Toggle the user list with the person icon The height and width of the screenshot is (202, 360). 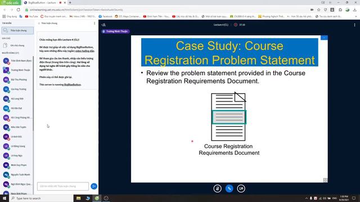coord(103,25)
